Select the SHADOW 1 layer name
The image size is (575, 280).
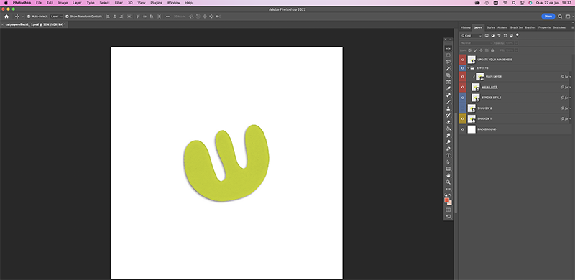484,118
